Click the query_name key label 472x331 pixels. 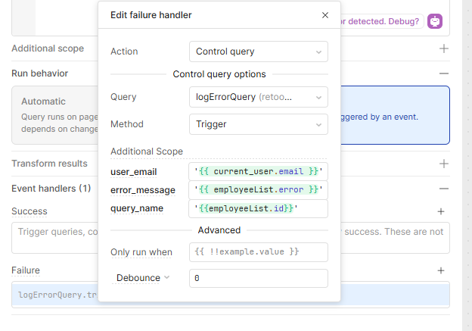pyautogui.click(x=137, y=208)
